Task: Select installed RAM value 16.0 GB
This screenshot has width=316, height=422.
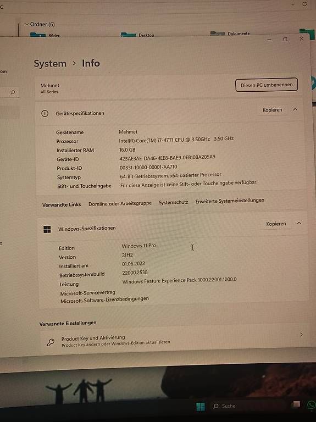Action: tap(127, 149)
